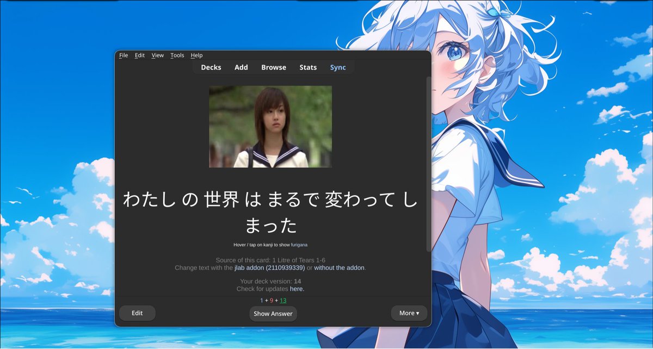Image resolution: width=653 pixels, height=349 pixels.
Task: Click the card window vertical scrollbar
Action: click(429, 163)
